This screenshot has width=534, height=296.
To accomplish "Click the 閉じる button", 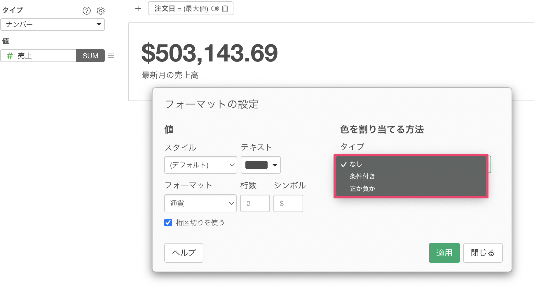I will click(x=483, y=253).
